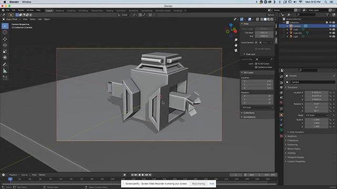Open Object Mode dropdown
Image resolution: width=337 pixels, height=189 pixels.
[x=11, y=19]
